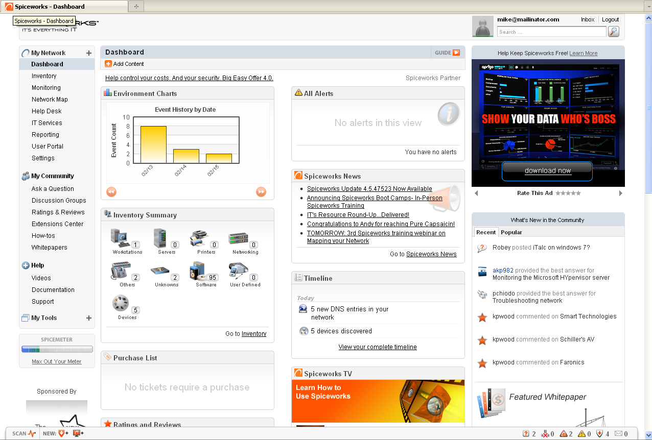Click IT's Resource Round-Up...Delivered! link
The width and height of the screenshot is (652, 440).
pyautogui.click(x=358, y=215)
